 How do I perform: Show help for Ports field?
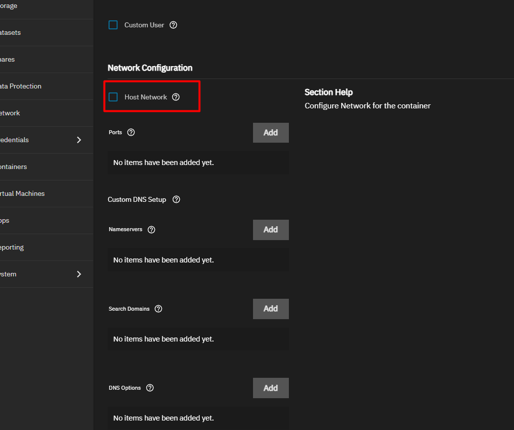(x=131, y=132)
